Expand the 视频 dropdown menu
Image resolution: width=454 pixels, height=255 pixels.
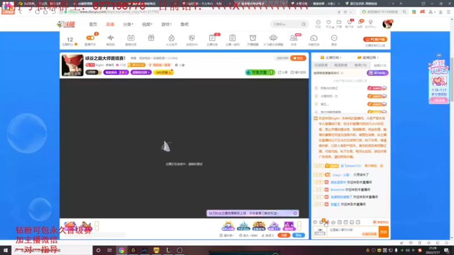pos(147,24)
